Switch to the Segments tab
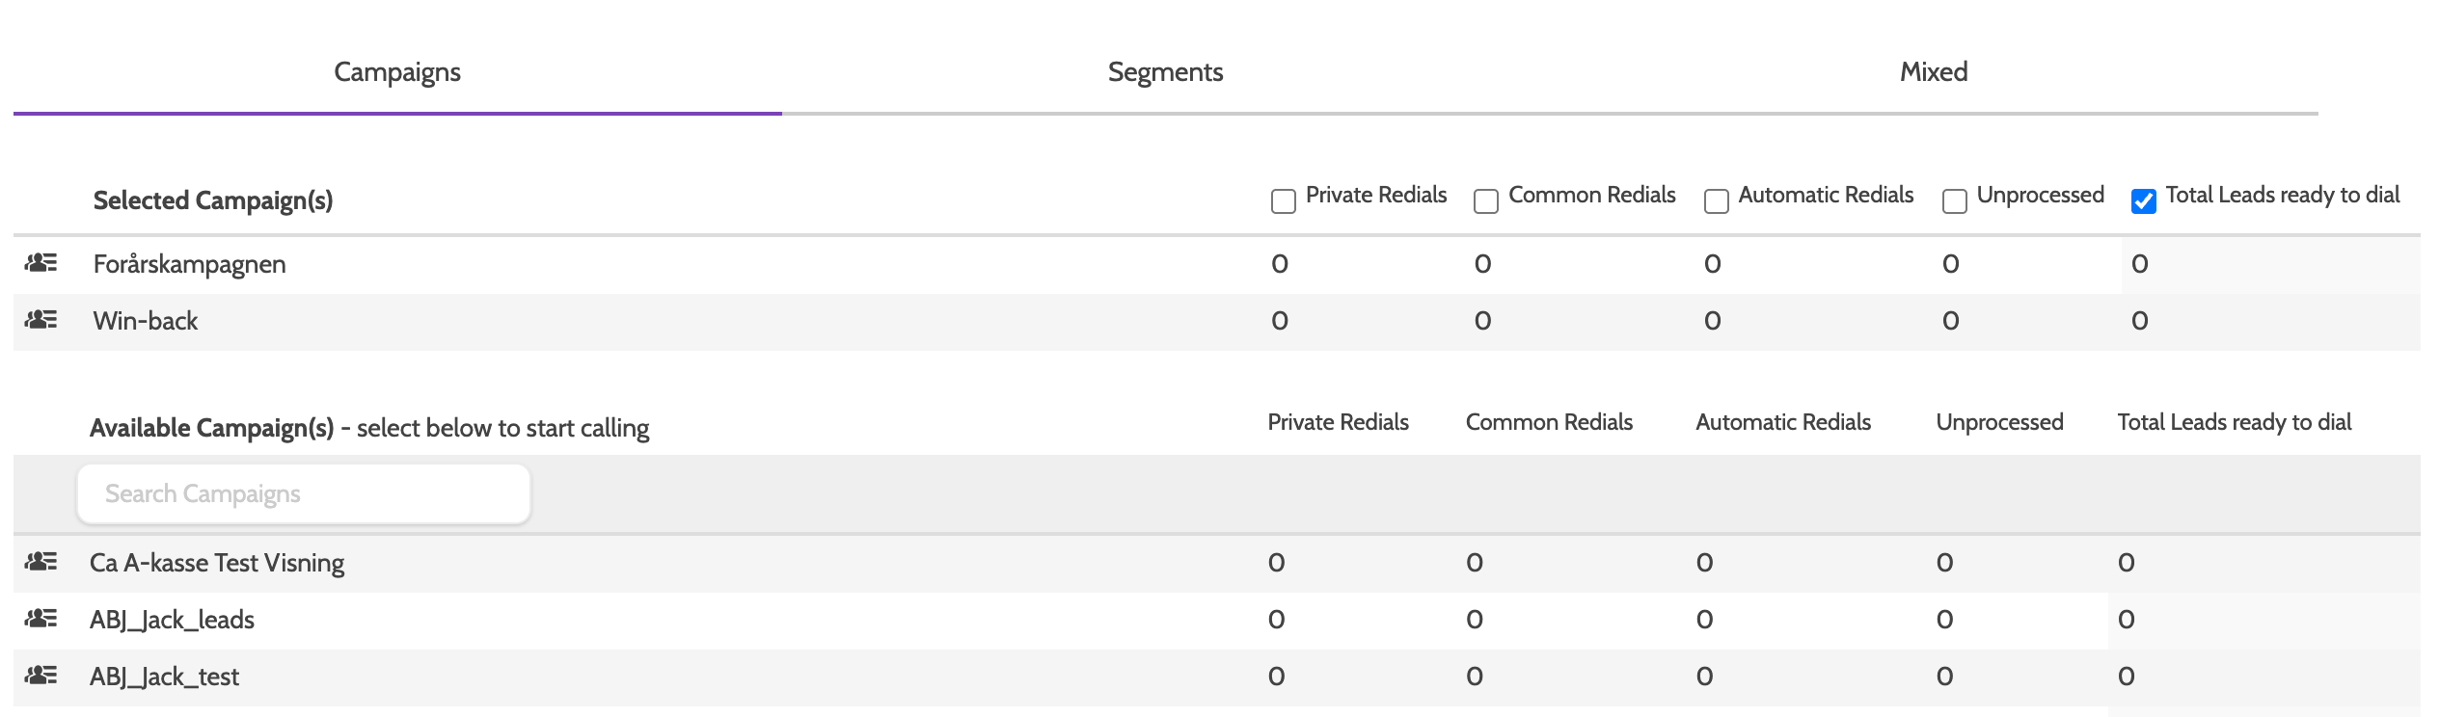 [x=1165, y=72]
